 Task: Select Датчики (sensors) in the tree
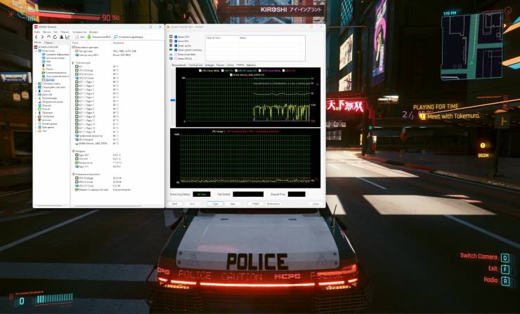tap(48, 80)
